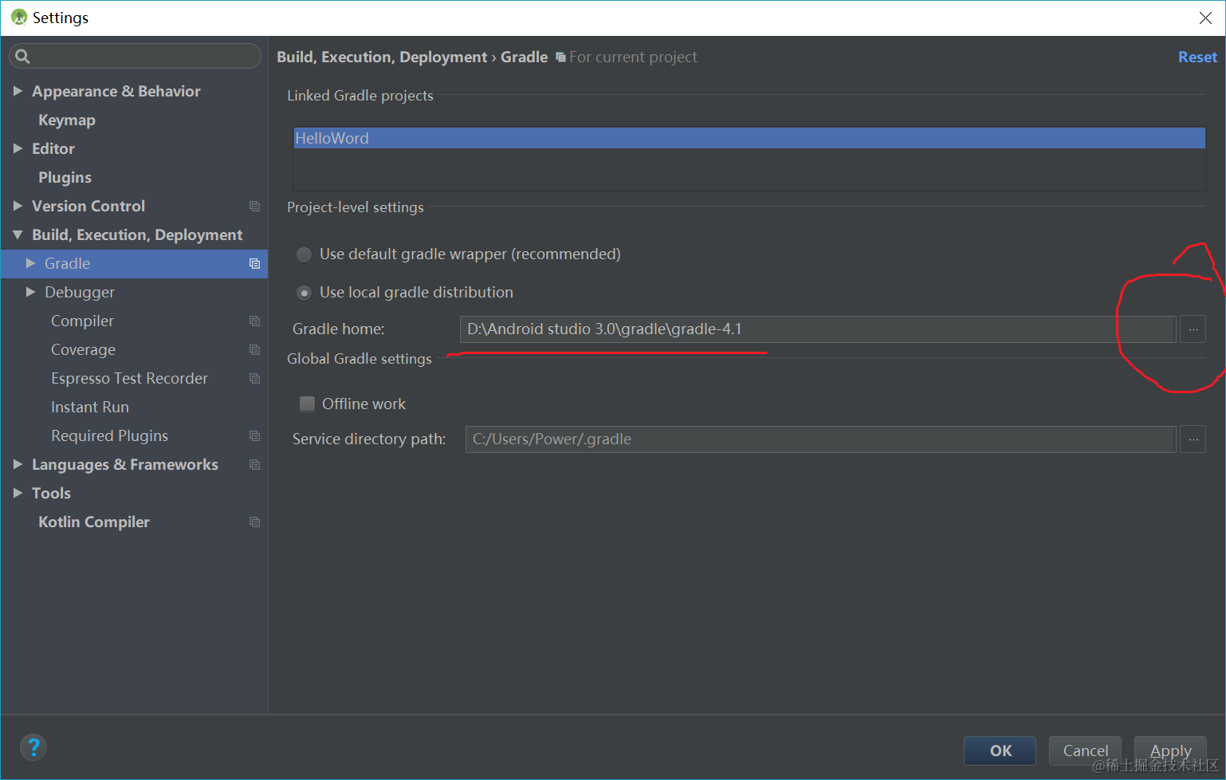Screen dimensions: 1226x780
Task: Click the shared-settings icon beside the Gradle entry
Action: click(x=253, y=263)
